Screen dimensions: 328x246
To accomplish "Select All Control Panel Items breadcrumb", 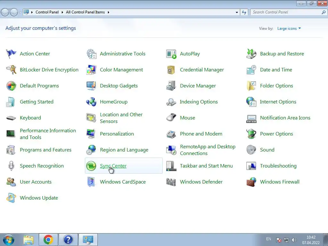I will tap(85, 12).
